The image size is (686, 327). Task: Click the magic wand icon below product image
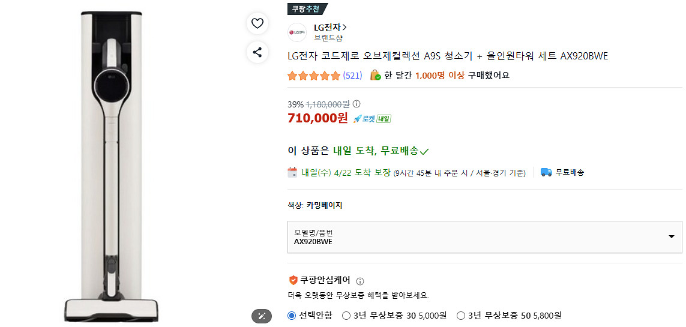tap(261, 316)
